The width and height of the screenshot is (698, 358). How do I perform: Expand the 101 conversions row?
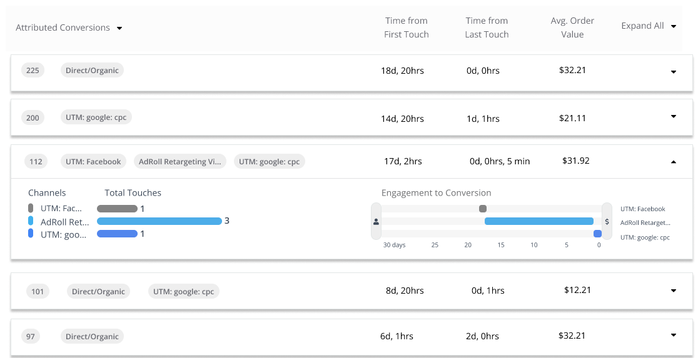pos(674,291)
